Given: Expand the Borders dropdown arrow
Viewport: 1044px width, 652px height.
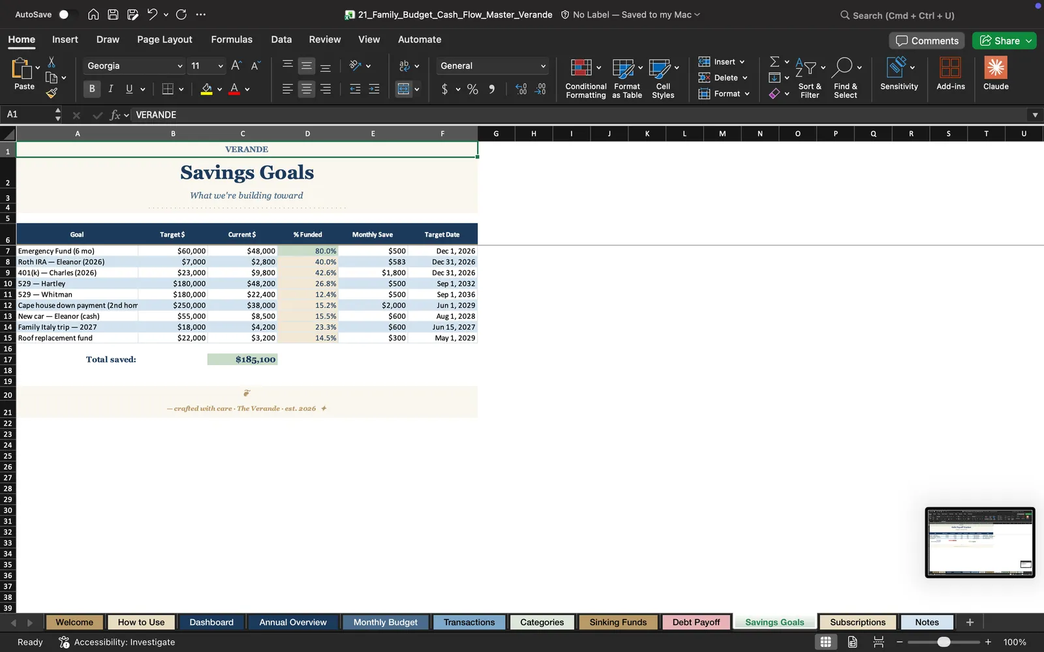Looking at the screenshot, I should tap(181, 89).
